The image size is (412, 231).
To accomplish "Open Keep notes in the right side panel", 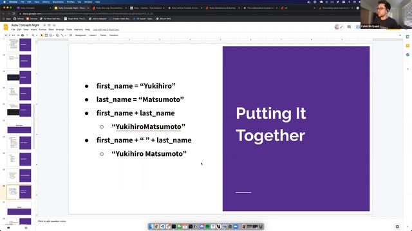I will pyautogui.click(x=407, y=46).
